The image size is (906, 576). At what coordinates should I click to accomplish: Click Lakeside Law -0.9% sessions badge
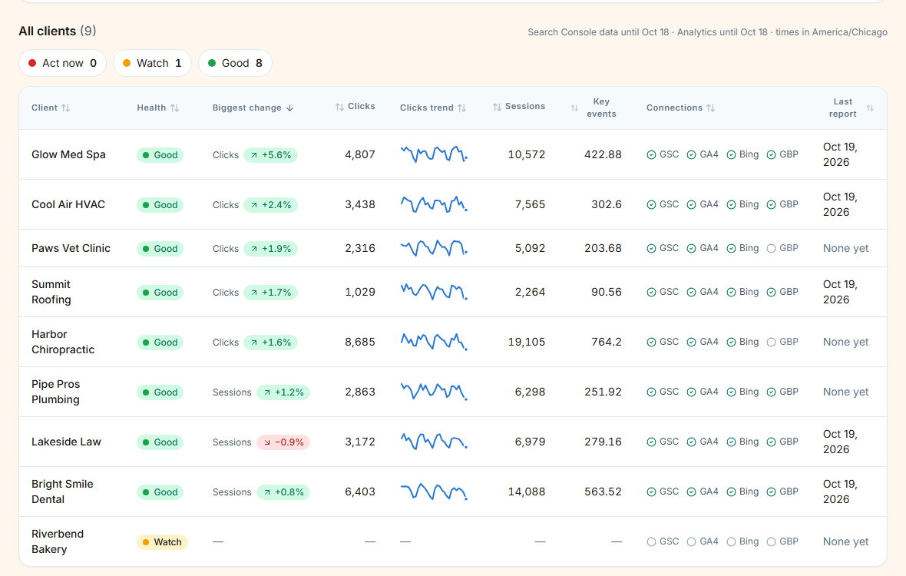point(283,442)
